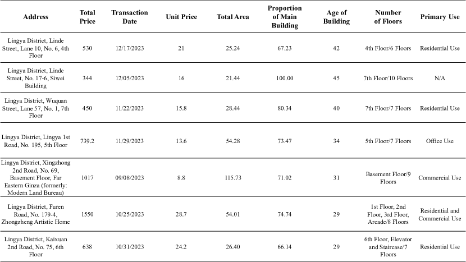Screen dimensions: 466x262
Task: Click the 739.2 total price cell
Action: click(87, 141)
